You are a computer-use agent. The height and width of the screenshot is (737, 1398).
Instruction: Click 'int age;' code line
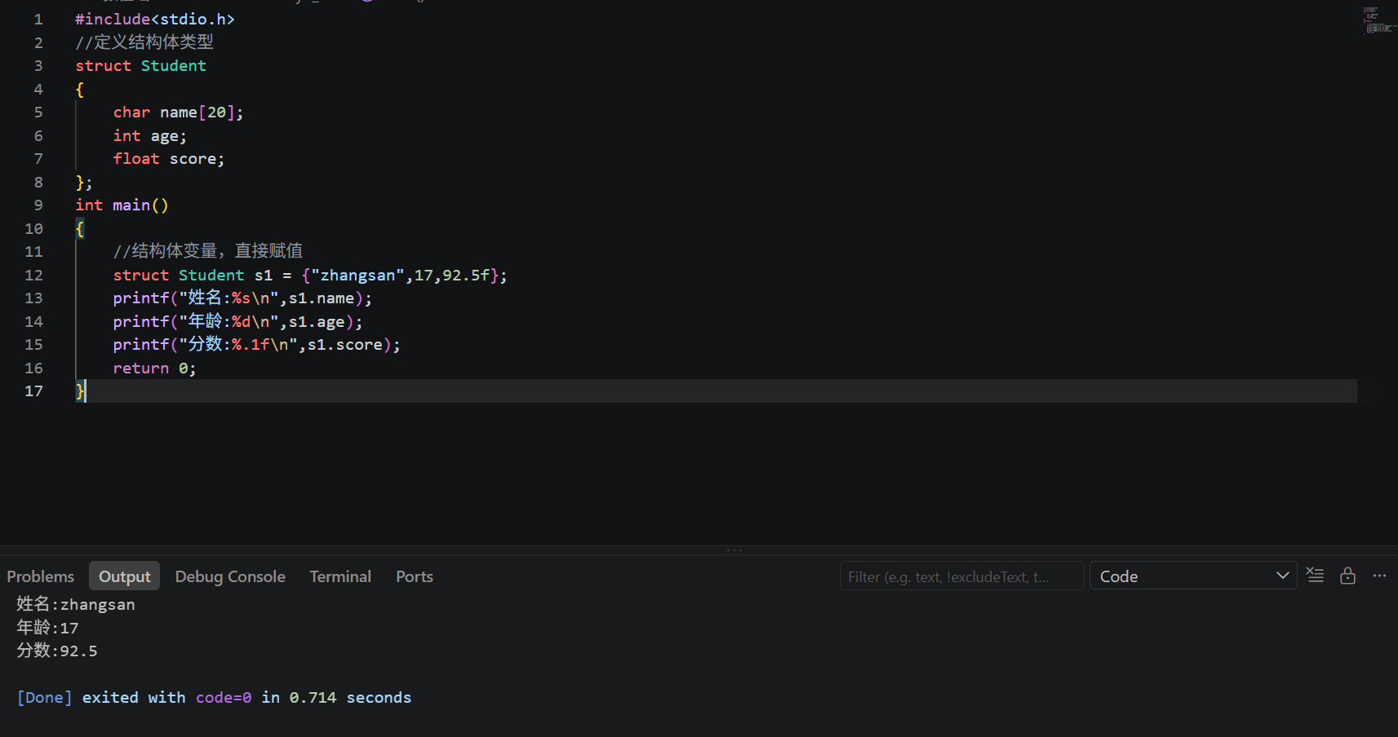[149, 135]
